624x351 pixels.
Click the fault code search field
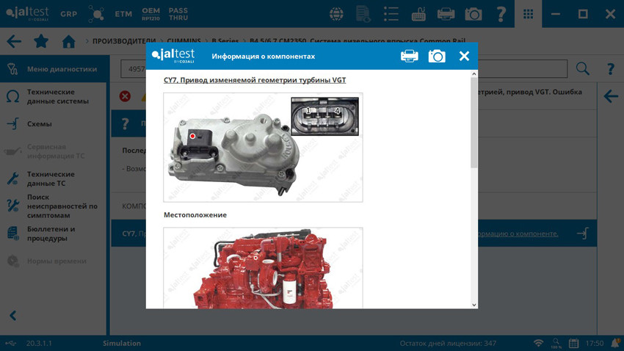(x=344, y=69)
